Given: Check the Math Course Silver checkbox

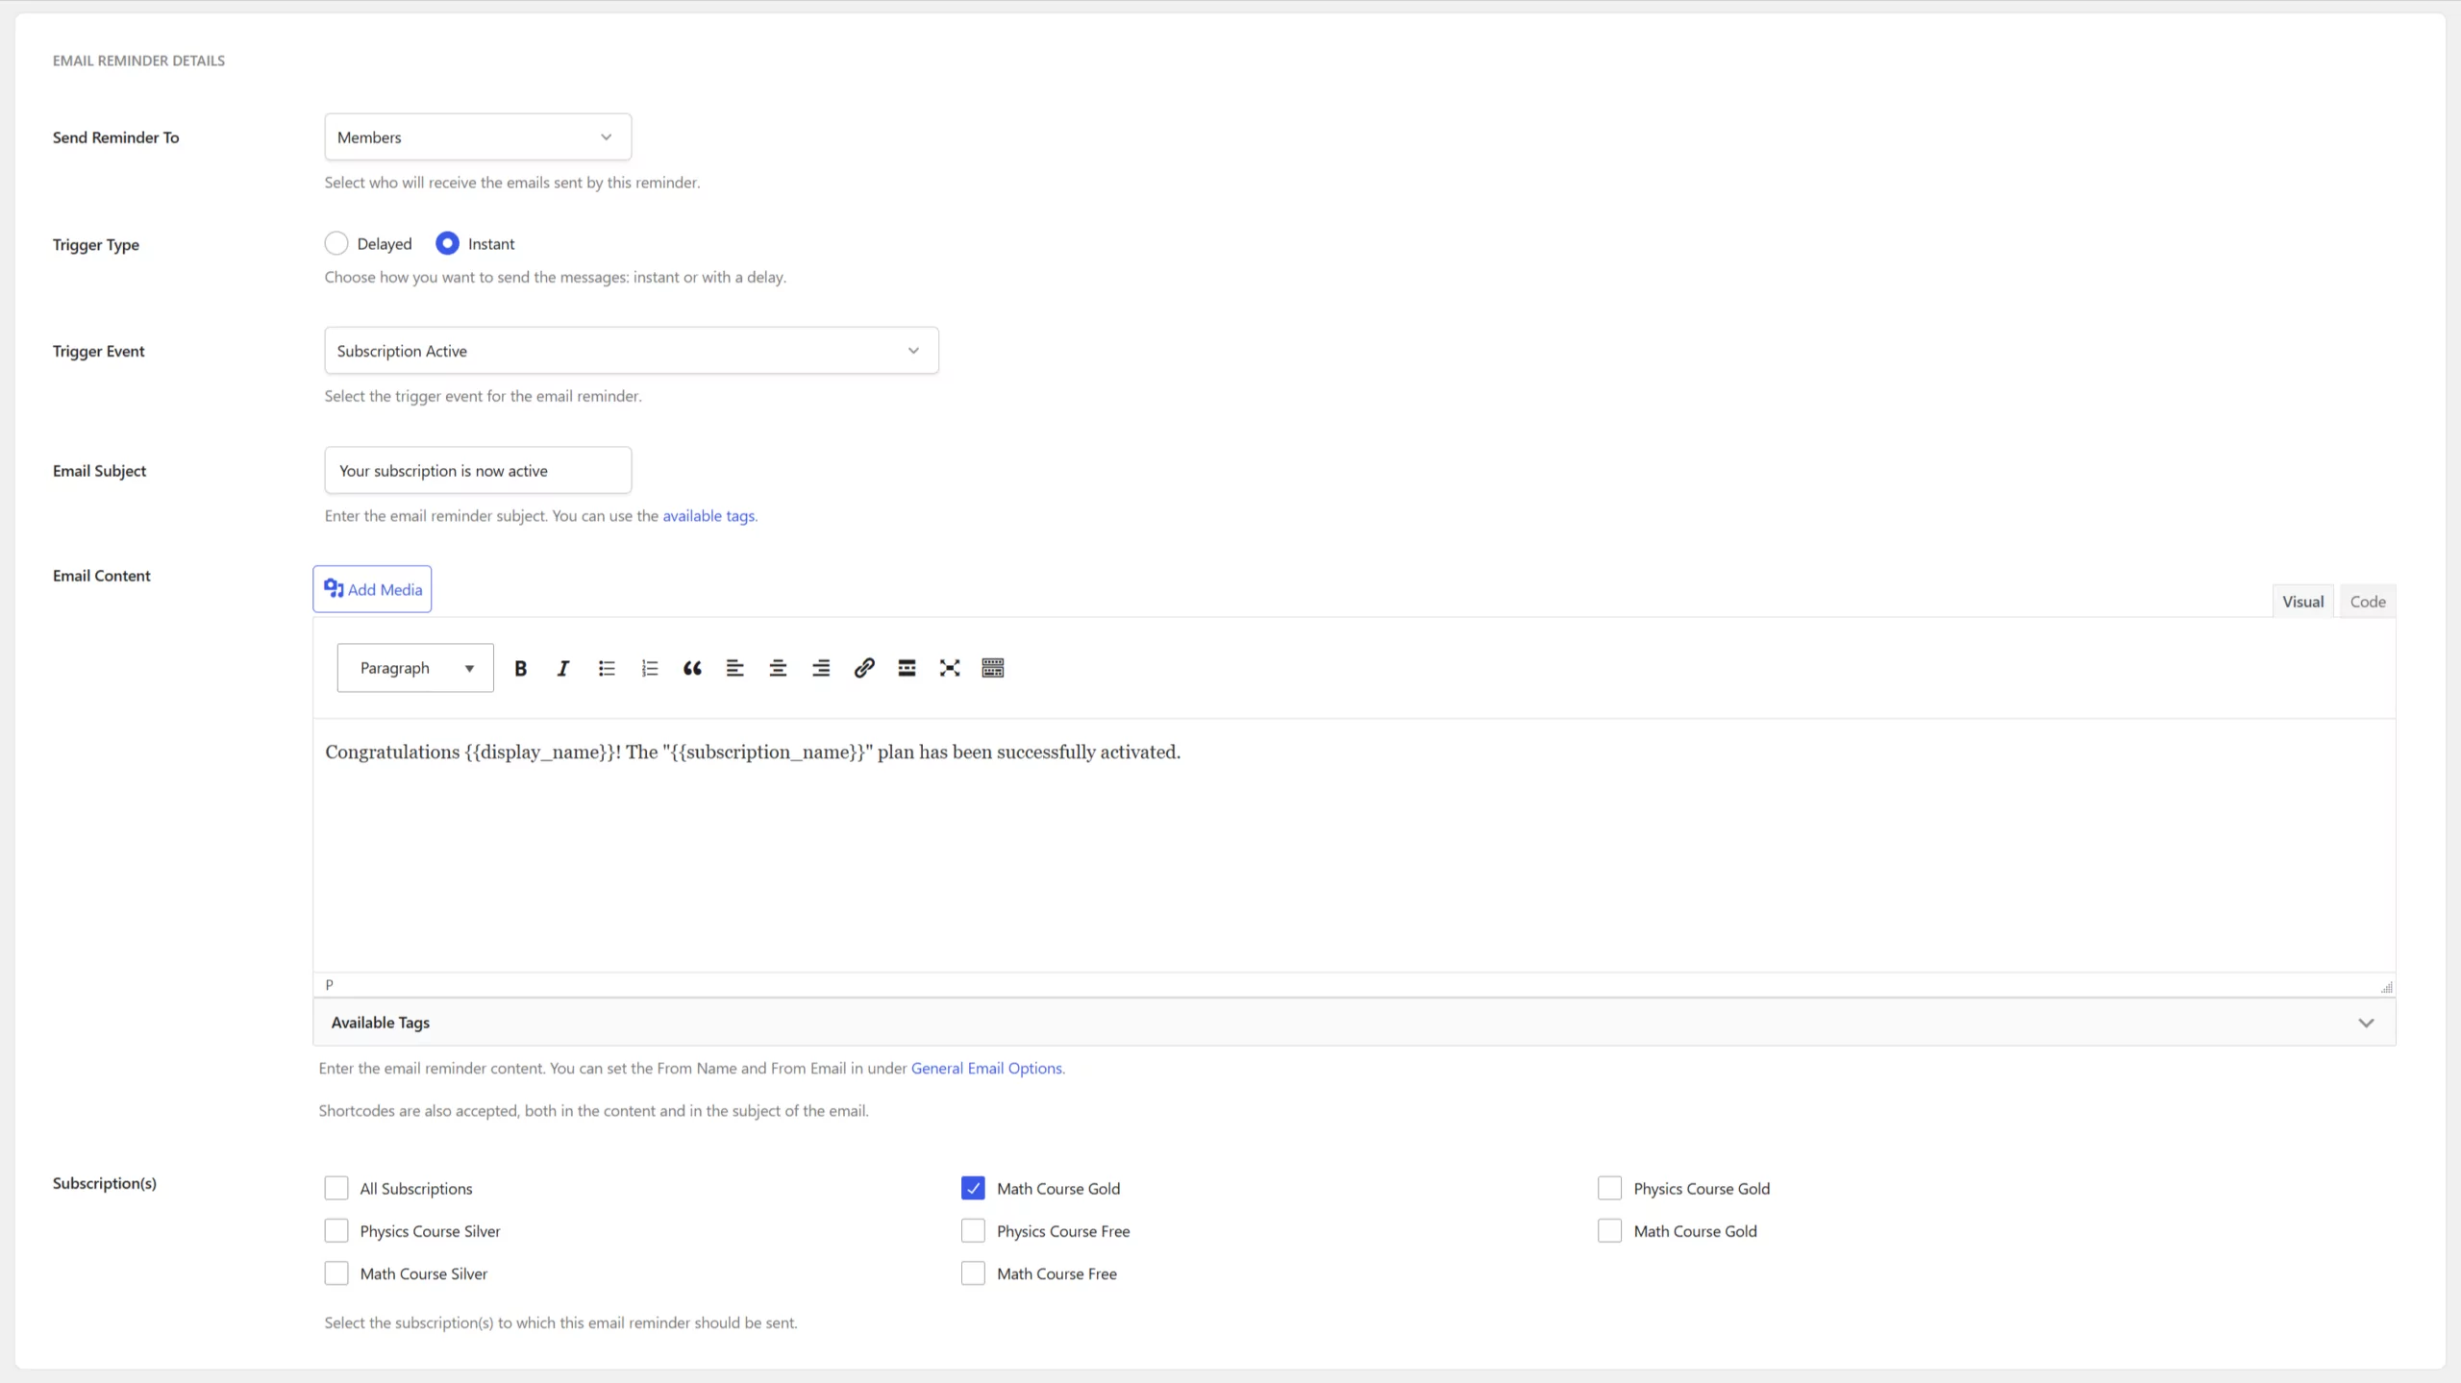Looking at the screenshot, I should tap(336, 1273).
